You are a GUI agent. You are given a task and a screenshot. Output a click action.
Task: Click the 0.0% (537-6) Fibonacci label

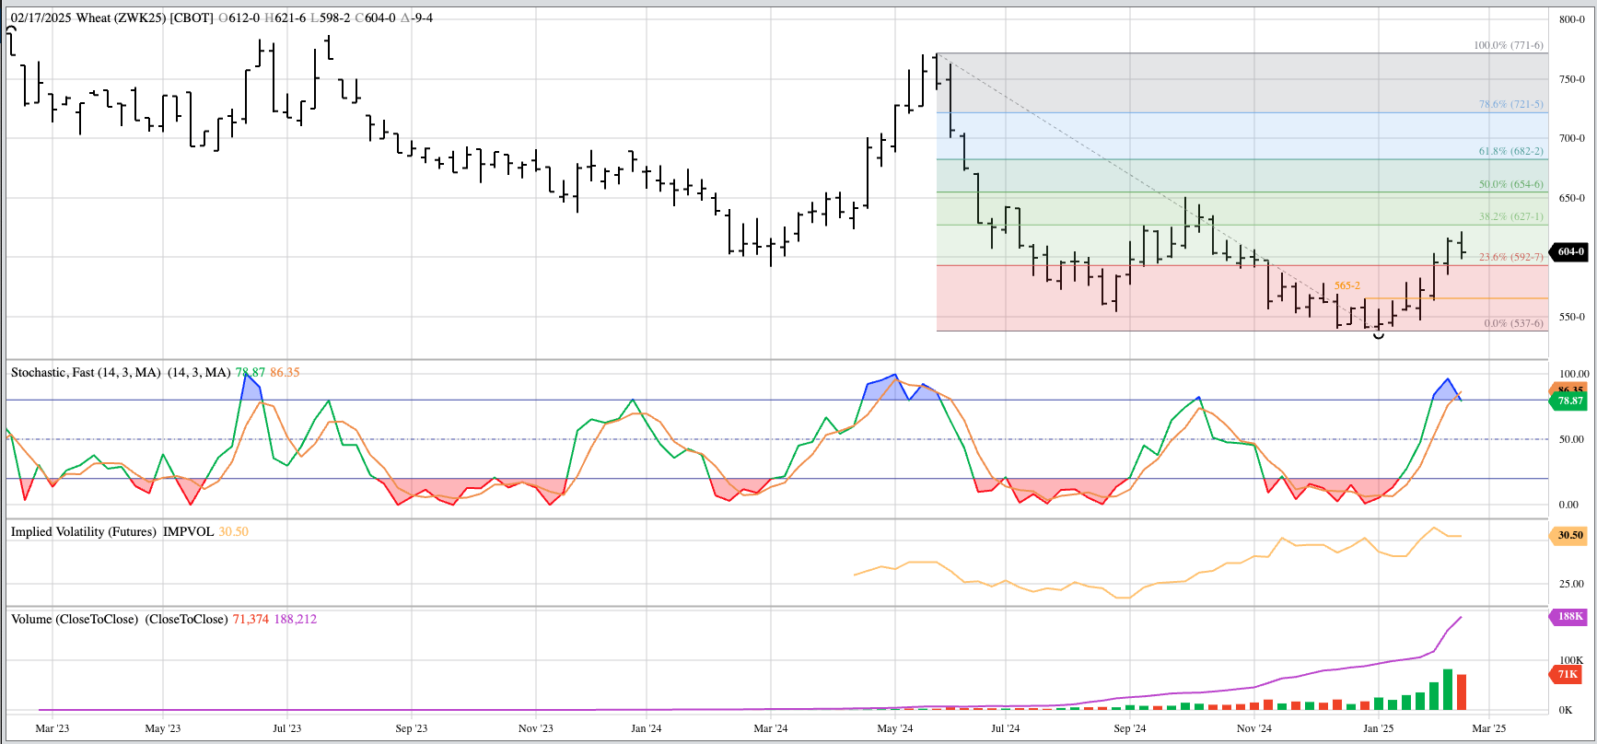1513,323
